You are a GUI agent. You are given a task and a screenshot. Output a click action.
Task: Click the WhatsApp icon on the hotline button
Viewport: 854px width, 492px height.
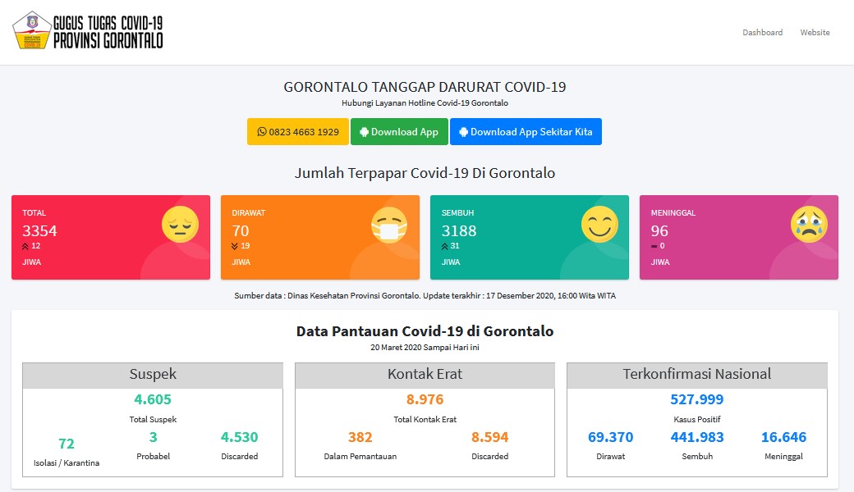(x=264, y=131)
